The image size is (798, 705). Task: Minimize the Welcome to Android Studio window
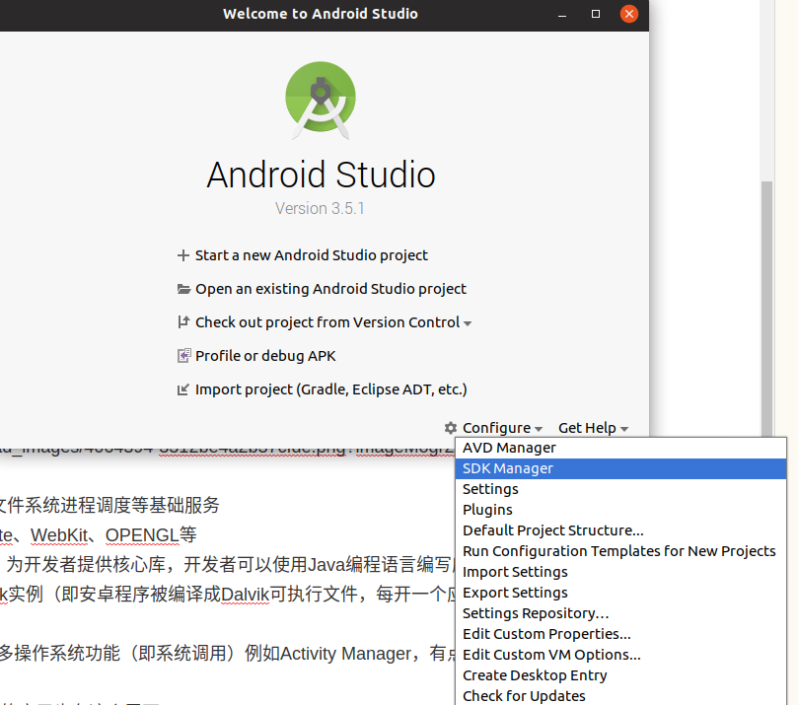[562, 14]
